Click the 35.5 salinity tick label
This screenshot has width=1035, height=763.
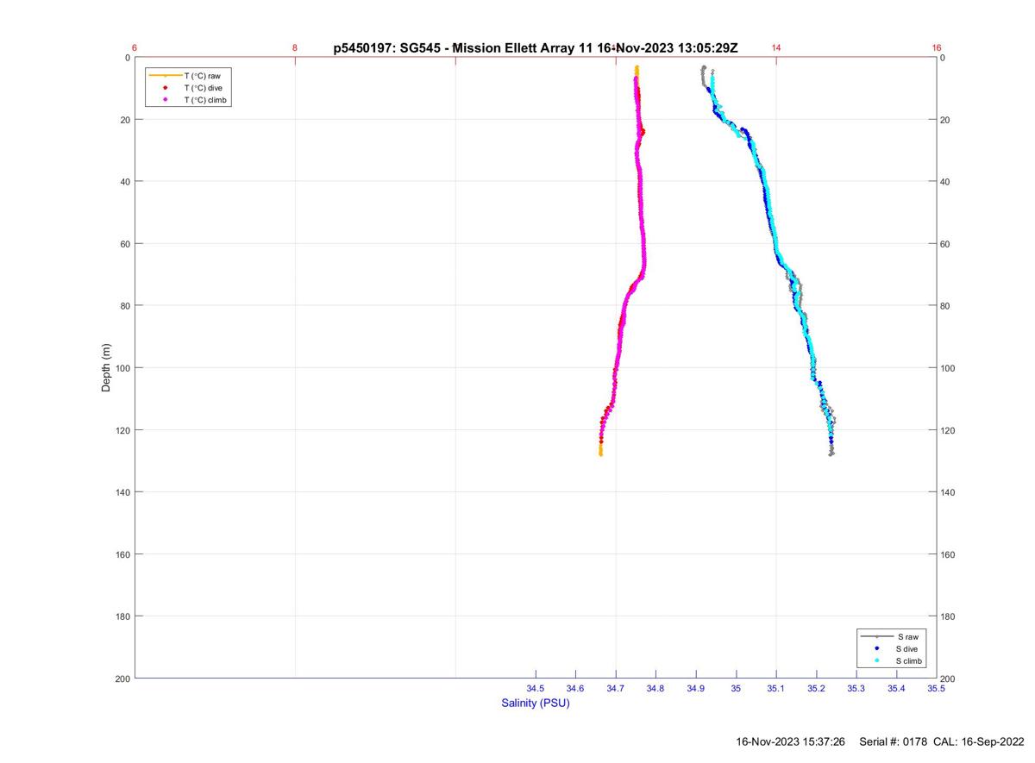pos(937,688)
